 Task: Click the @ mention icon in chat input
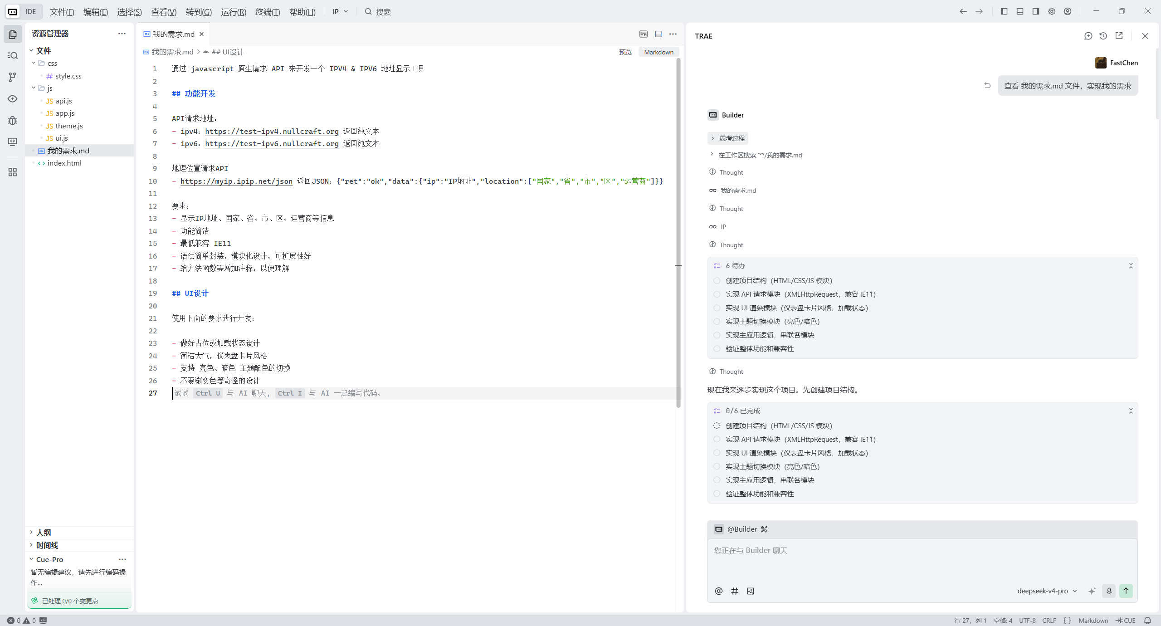[718, 591]
